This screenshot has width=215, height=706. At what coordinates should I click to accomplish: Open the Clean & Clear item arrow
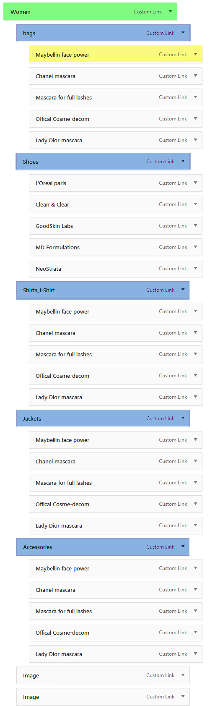click(195, 204)
